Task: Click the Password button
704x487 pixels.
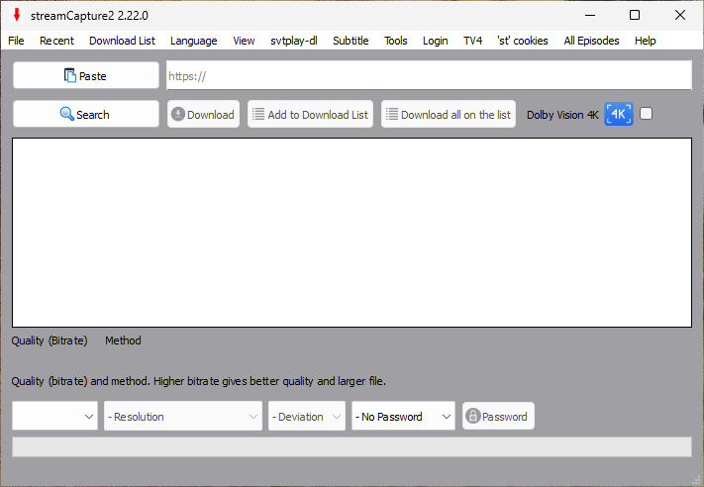Action: (x=498, y=416)
